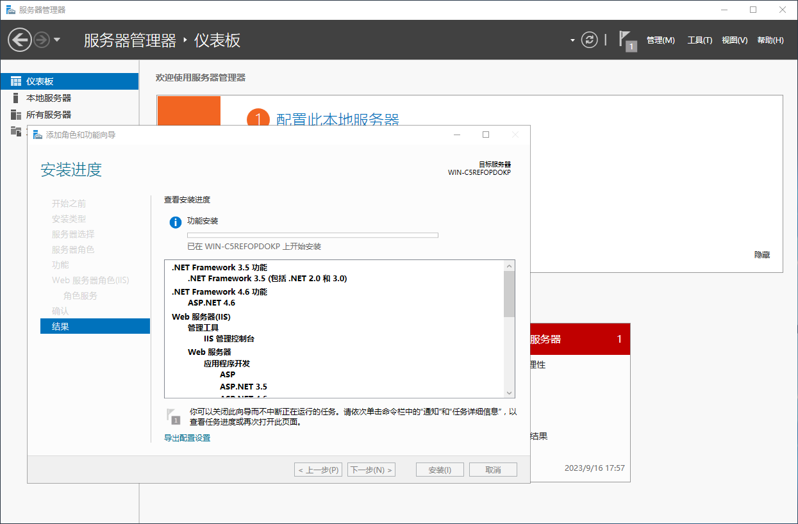This screenshot has width=798, height=524.
Task: Open the 工具(T) menu
Action: 699,40
